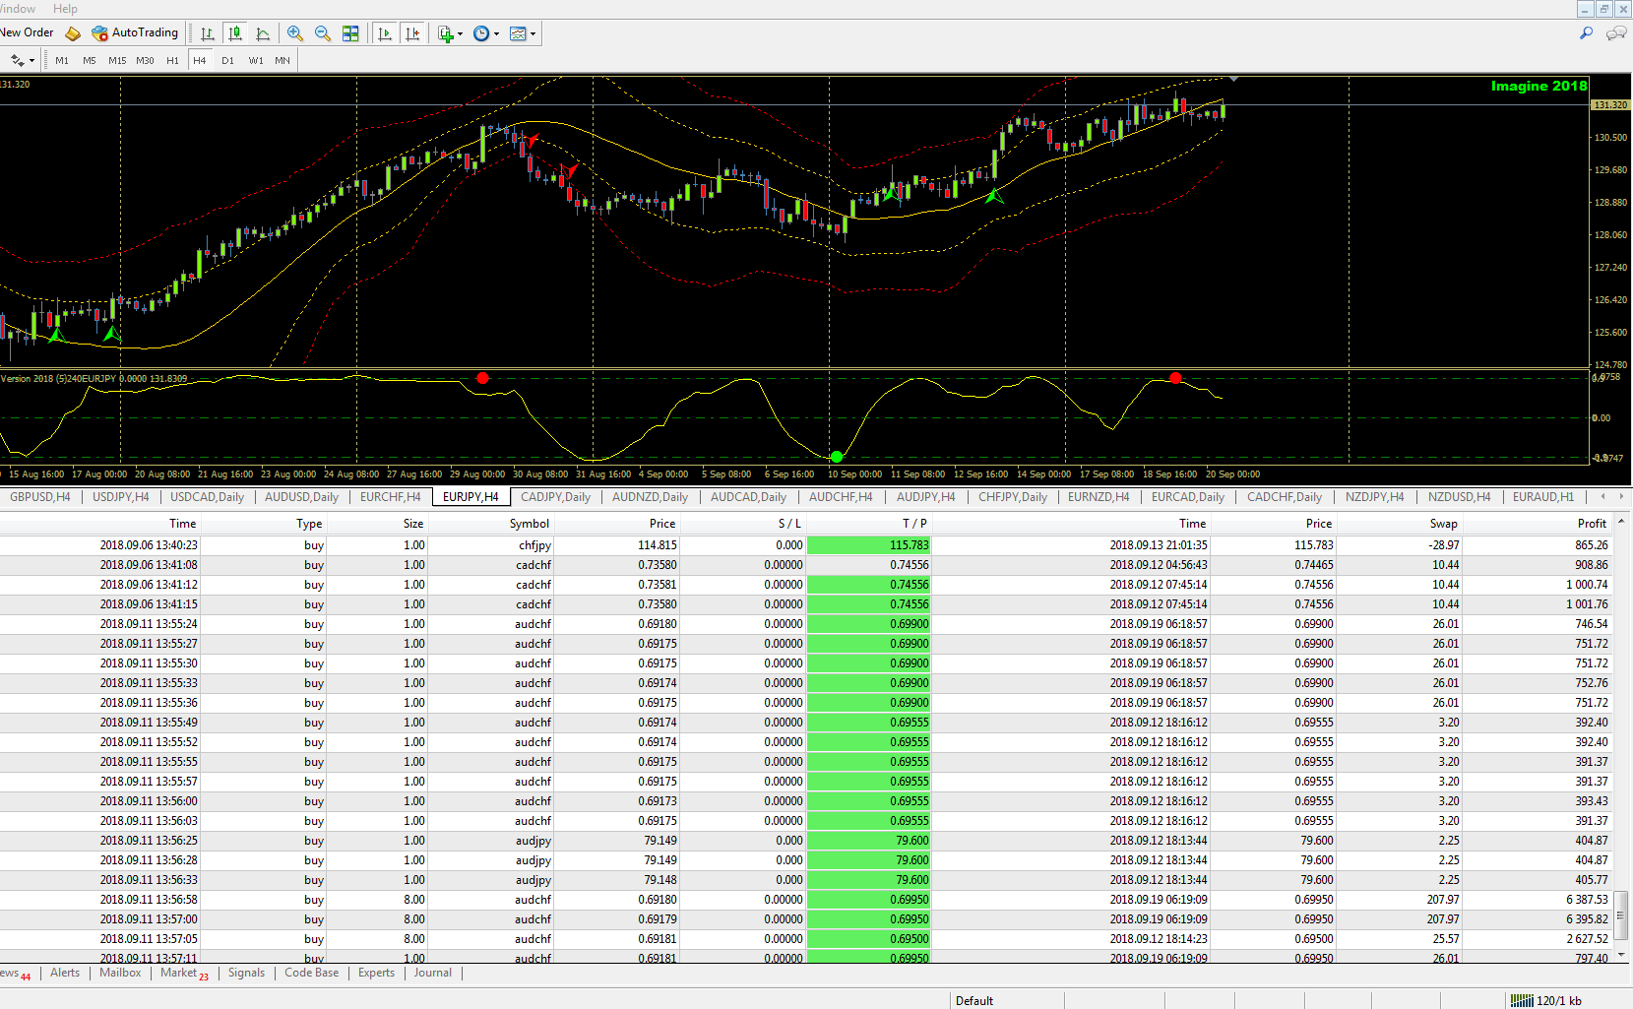The image size is (1633, 1009).
Task: Click the MetaEditor yellow book icon
Action: tap(73, 33)
